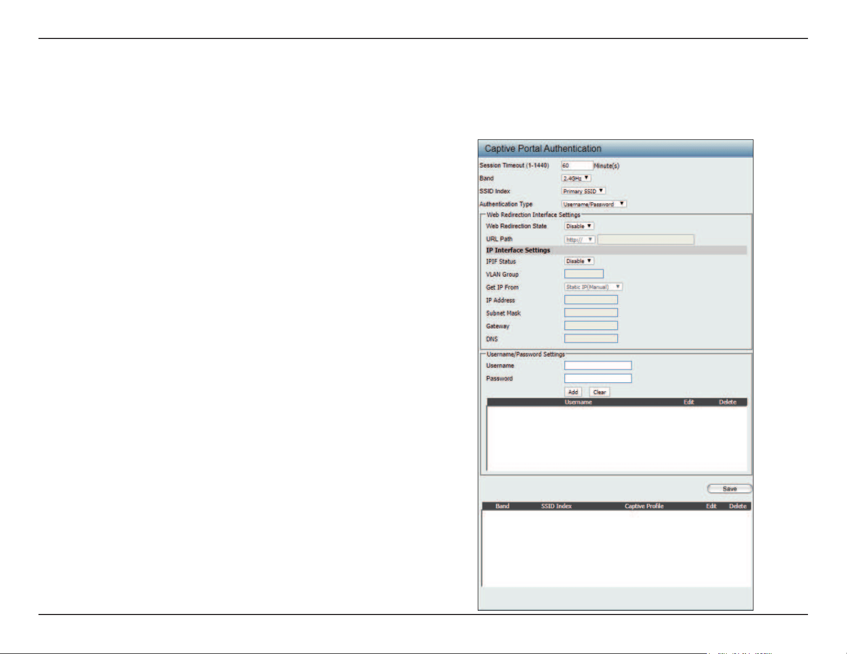Image resolution: width=847 pixels, height=654 pixels.
Task: Click the Gateway field
Action: (x=591, y=326)
